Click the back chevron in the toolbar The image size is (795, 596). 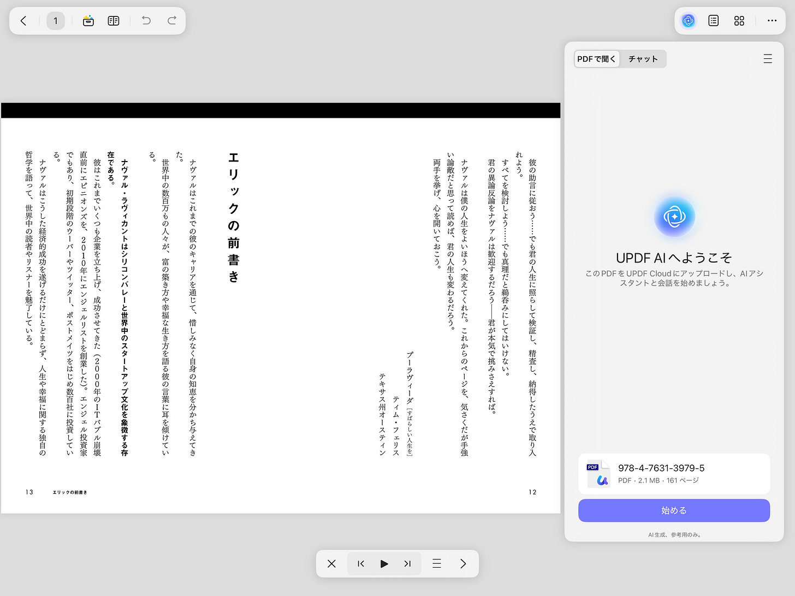coord(23,21)
